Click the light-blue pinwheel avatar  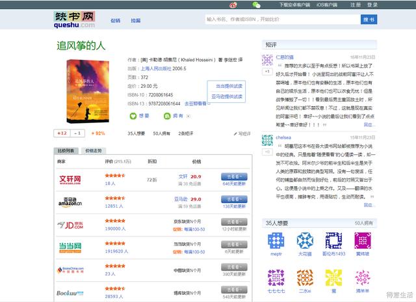click(x=305, y=241)
